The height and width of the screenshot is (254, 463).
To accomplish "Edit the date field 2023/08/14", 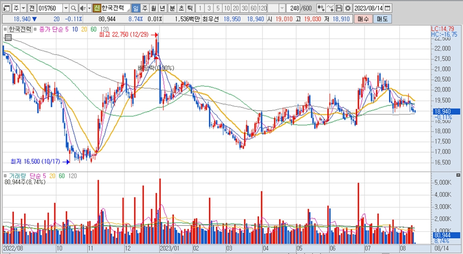I will coord(368,8).
